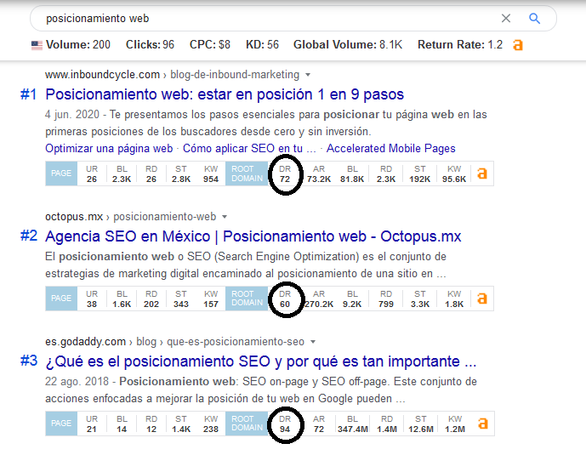Open result '¿Qué es el posicionamiento SEO' title
This screenshot has width=586, height=455.
pos(260,361)
